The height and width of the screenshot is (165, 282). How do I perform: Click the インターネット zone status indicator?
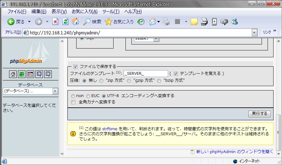246,161
